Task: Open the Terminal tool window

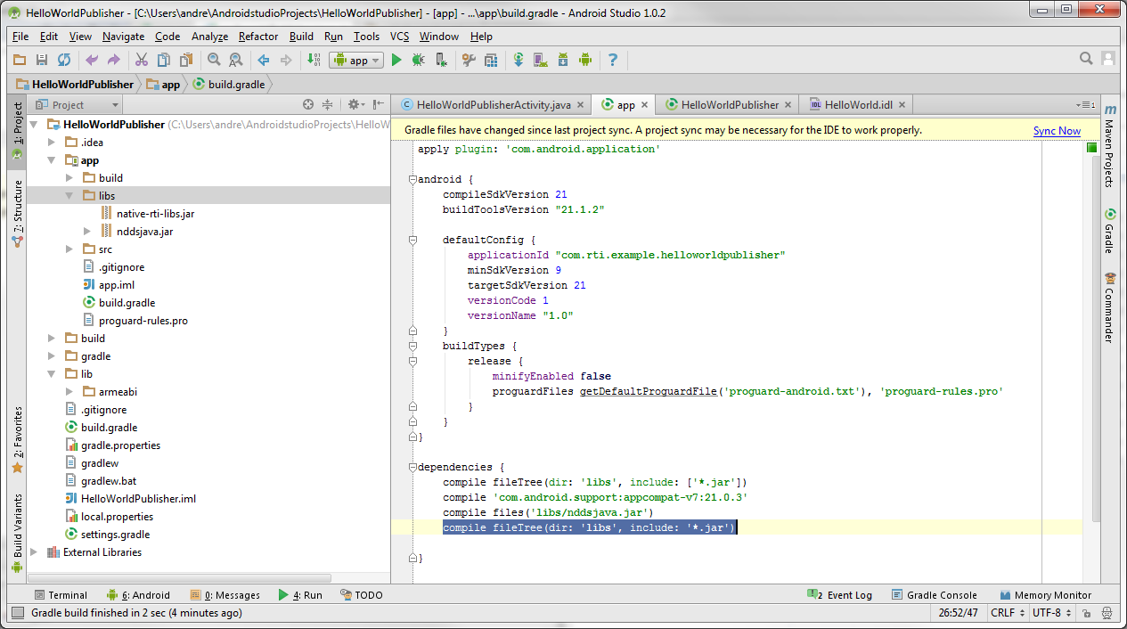Action: click(x=61, y=595)
